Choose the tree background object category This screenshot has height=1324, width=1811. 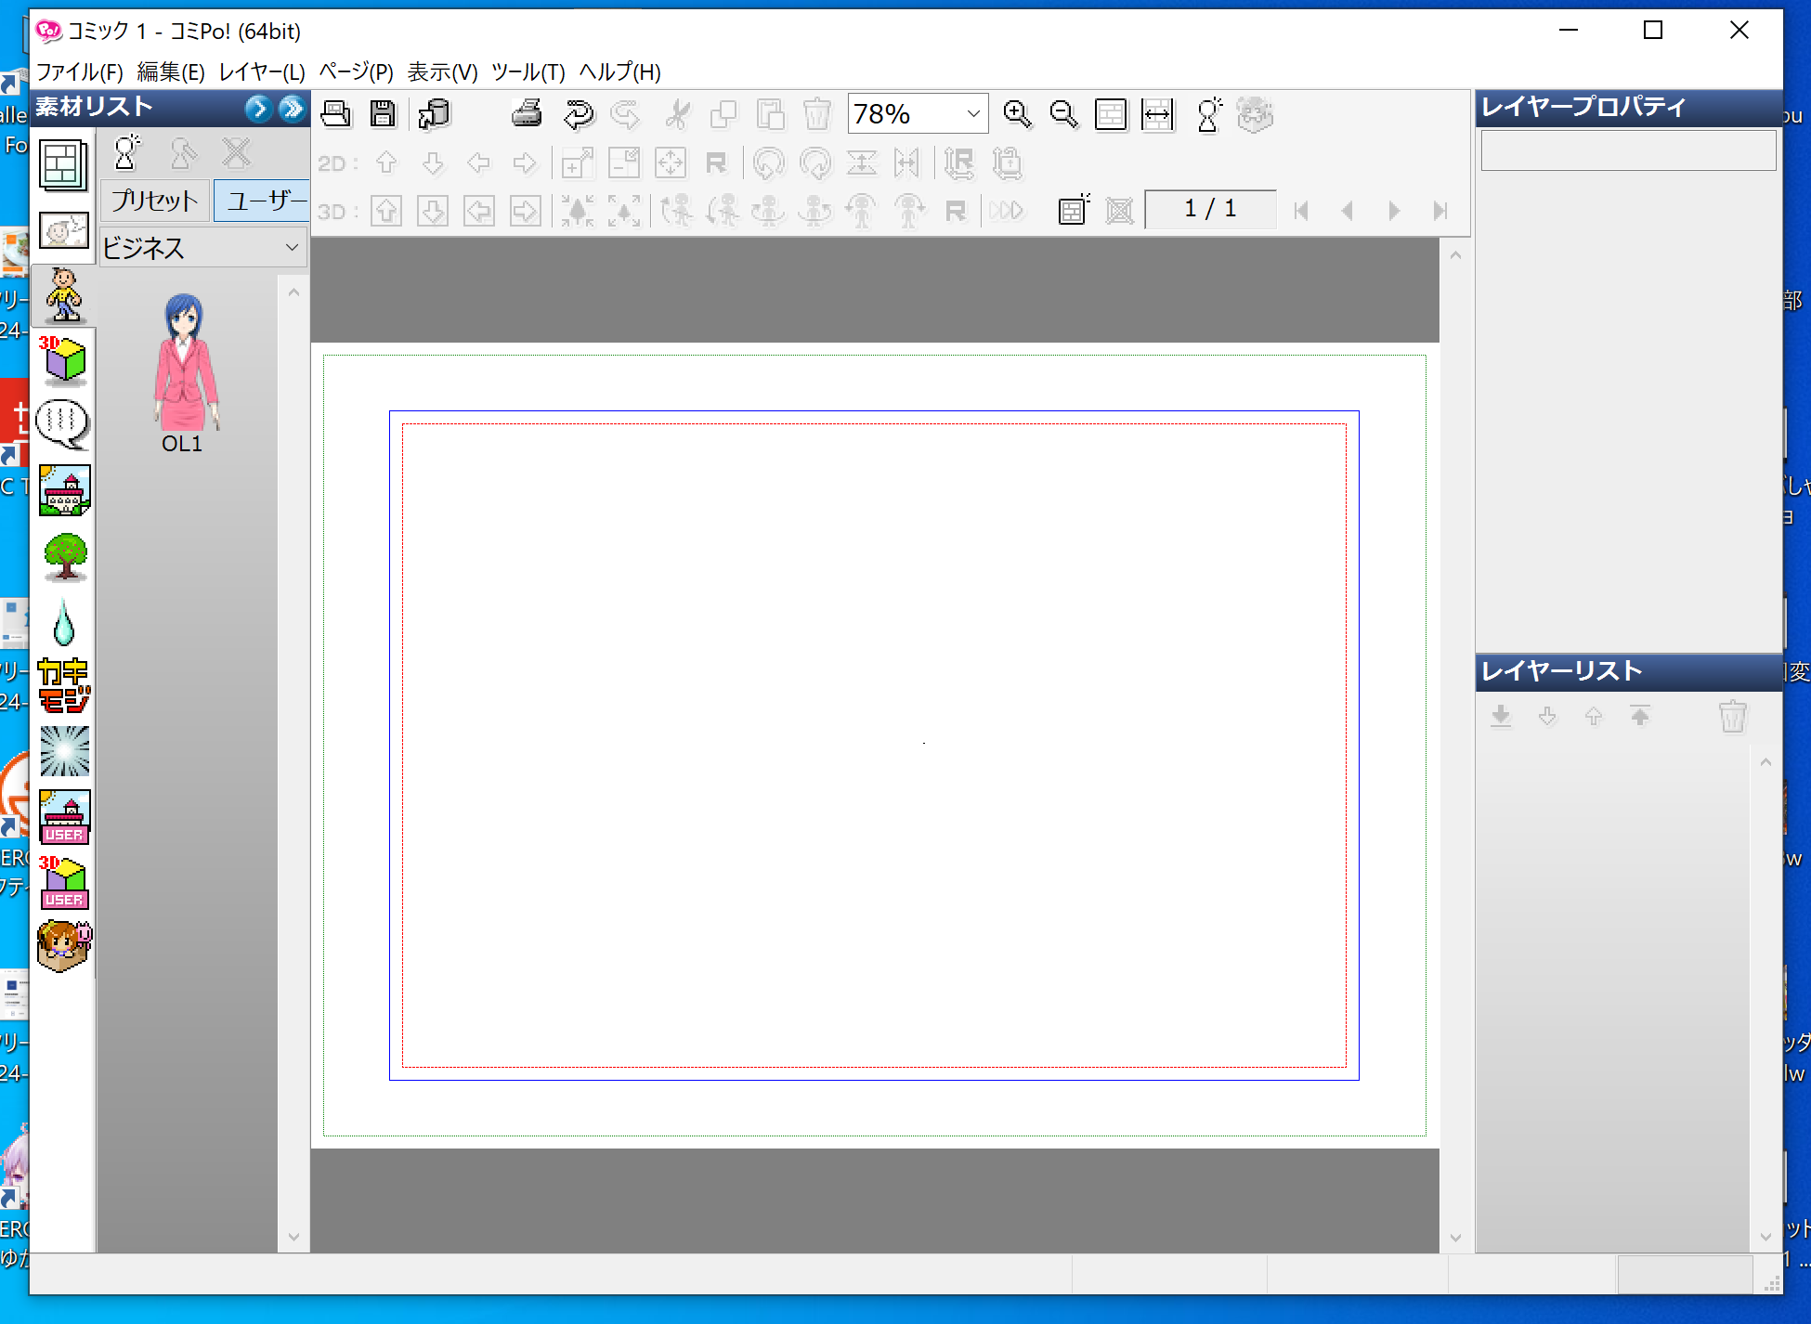(x=63, y=557)
